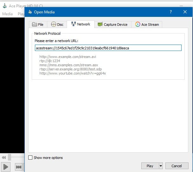
Task: Click the Open Media dialog cone icon
Action: click(x=30, y=12)
